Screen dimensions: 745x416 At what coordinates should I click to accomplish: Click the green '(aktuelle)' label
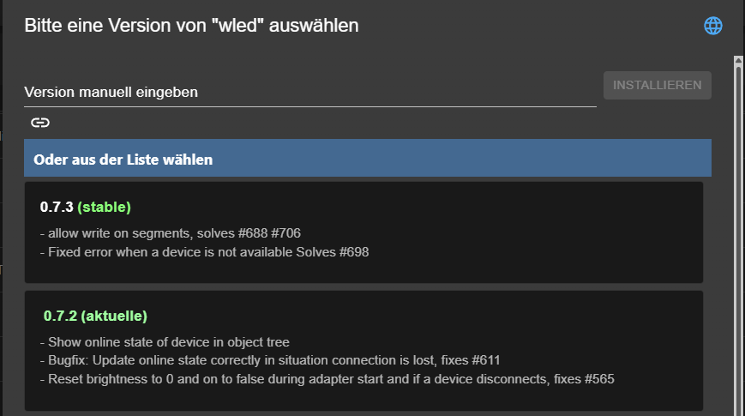(114, 316)
